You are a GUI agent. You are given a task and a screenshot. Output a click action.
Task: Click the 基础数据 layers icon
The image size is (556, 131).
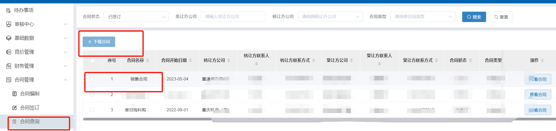[9, 38]
